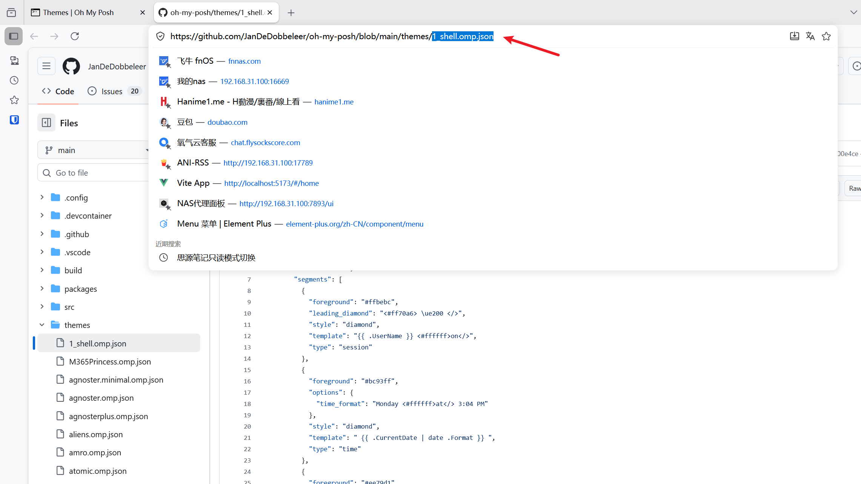Viewport: 861px width, 484px height.
Task: Select the 氧气云客服 suggestion
Action: pyautogui.click(x=493, y=142)
